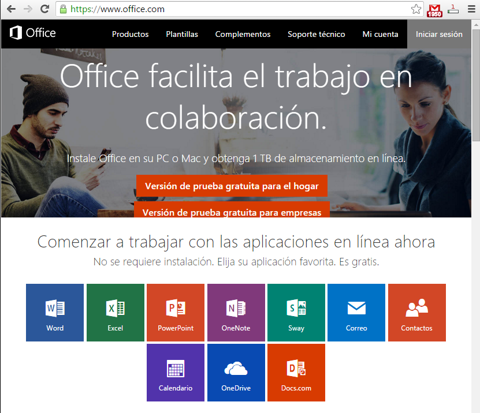Open the OneNote app tile
This screenshot has width=480, height=413.
tap(236, 313)
